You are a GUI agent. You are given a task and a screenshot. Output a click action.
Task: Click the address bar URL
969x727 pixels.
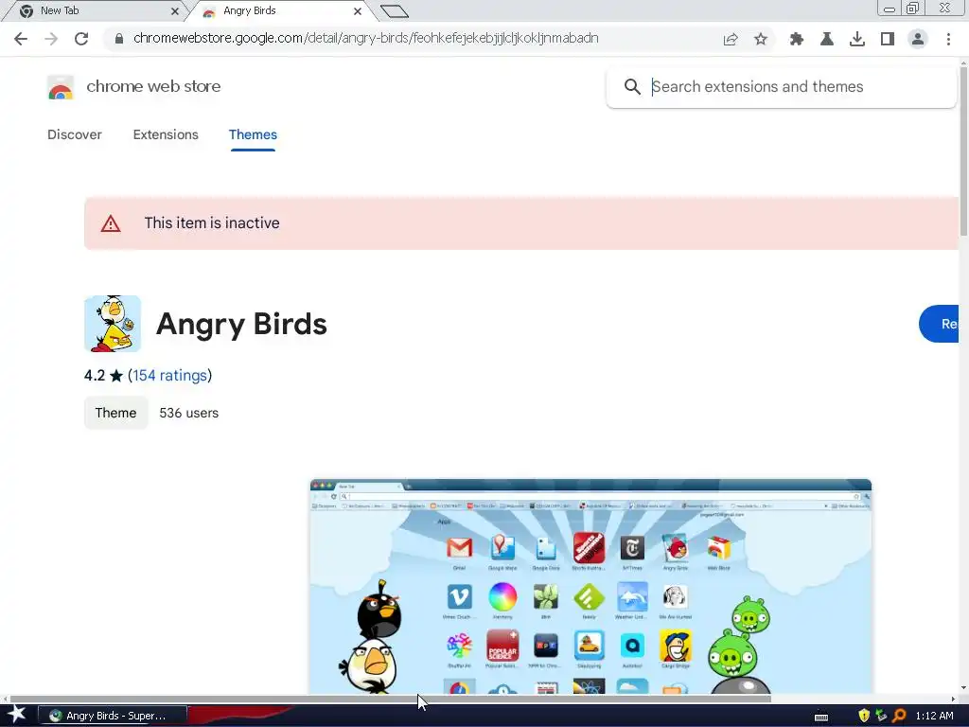366,38
